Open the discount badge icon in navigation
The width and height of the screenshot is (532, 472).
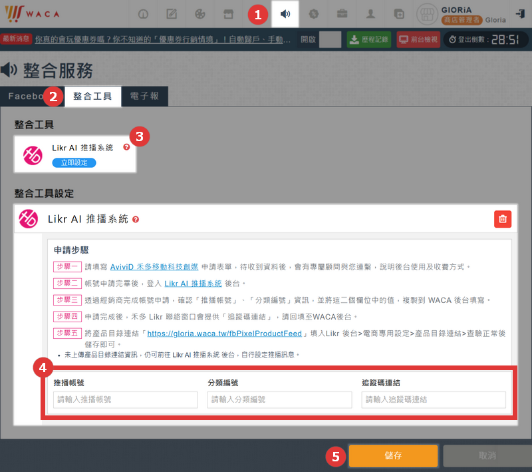click(x=314, y=14)
